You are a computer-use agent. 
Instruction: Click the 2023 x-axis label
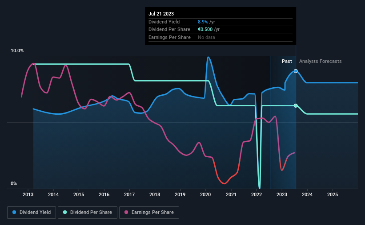(x=282, y=194)
